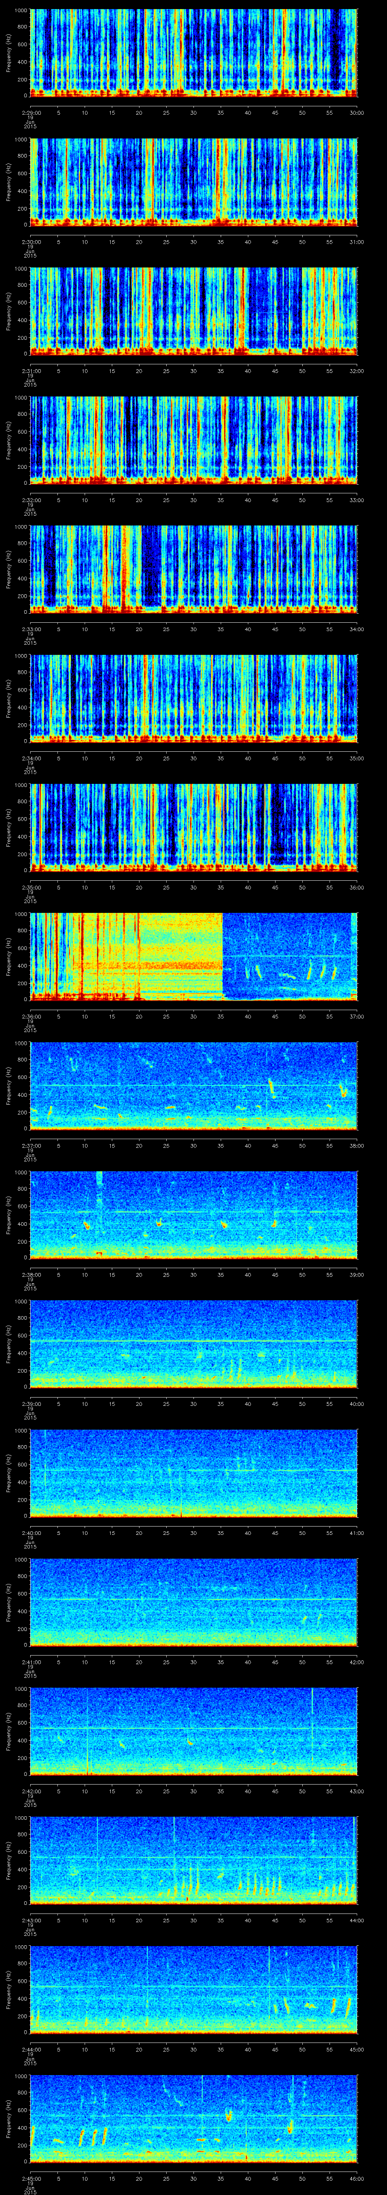387x2195 pixels.
Task: Click the '46:00' end label of last panel
Action: point(356,2178)
